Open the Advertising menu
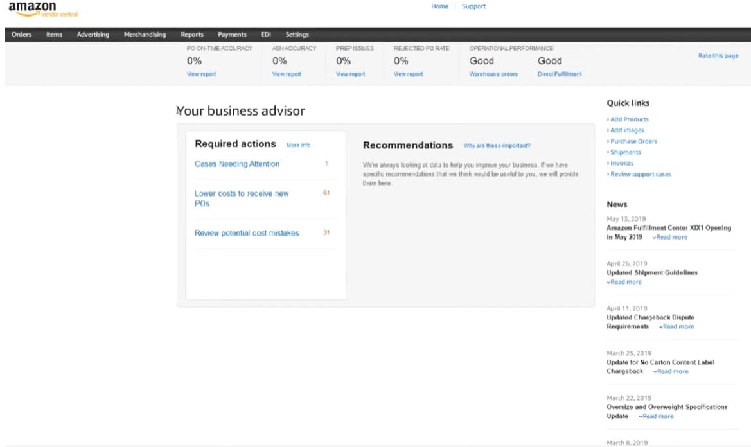This screenshot has width=751, height=447. pyautogui.click(x=93, y=35)
